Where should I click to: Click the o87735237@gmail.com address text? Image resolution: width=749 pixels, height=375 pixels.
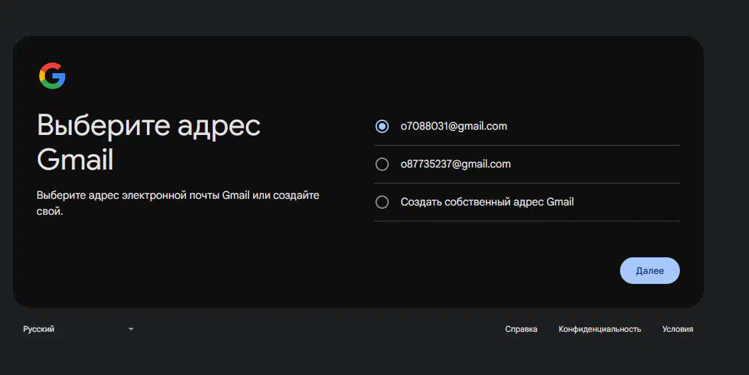tap(456, 164)
